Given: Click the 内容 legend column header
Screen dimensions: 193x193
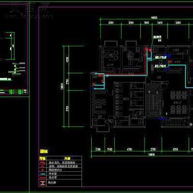Looking at the screenshot, I should (67, 159).
